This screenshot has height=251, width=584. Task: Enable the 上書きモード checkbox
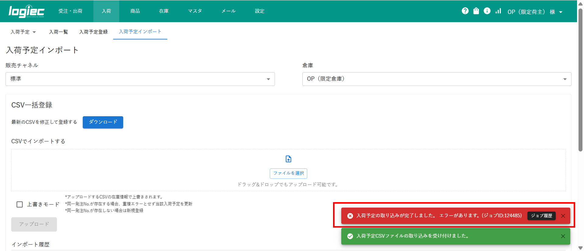pos(20,204)
